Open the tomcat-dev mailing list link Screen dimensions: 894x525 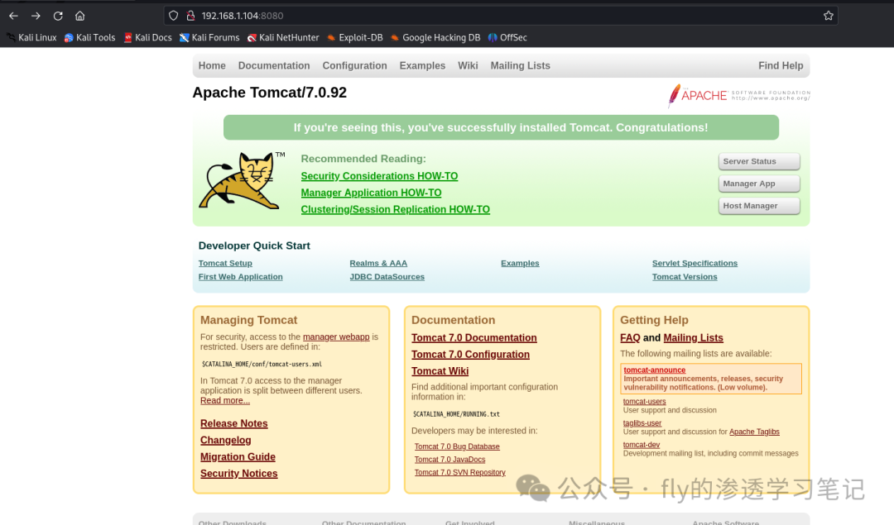coord(642,445)
